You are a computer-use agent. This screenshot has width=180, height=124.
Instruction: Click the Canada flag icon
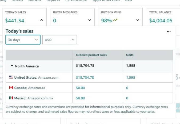[11, 87]
